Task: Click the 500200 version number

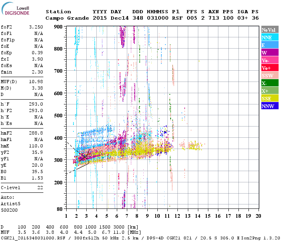Action: point(9,210)
